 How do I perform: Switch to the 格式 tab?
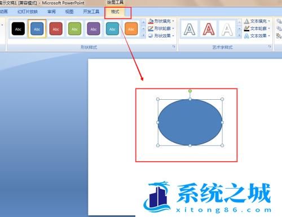pos(115,12)
